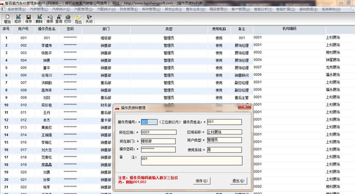The height and width of the screenshot is (194, 355).
Task: Open the 智能扩展 menu
Action: [286, 9]
